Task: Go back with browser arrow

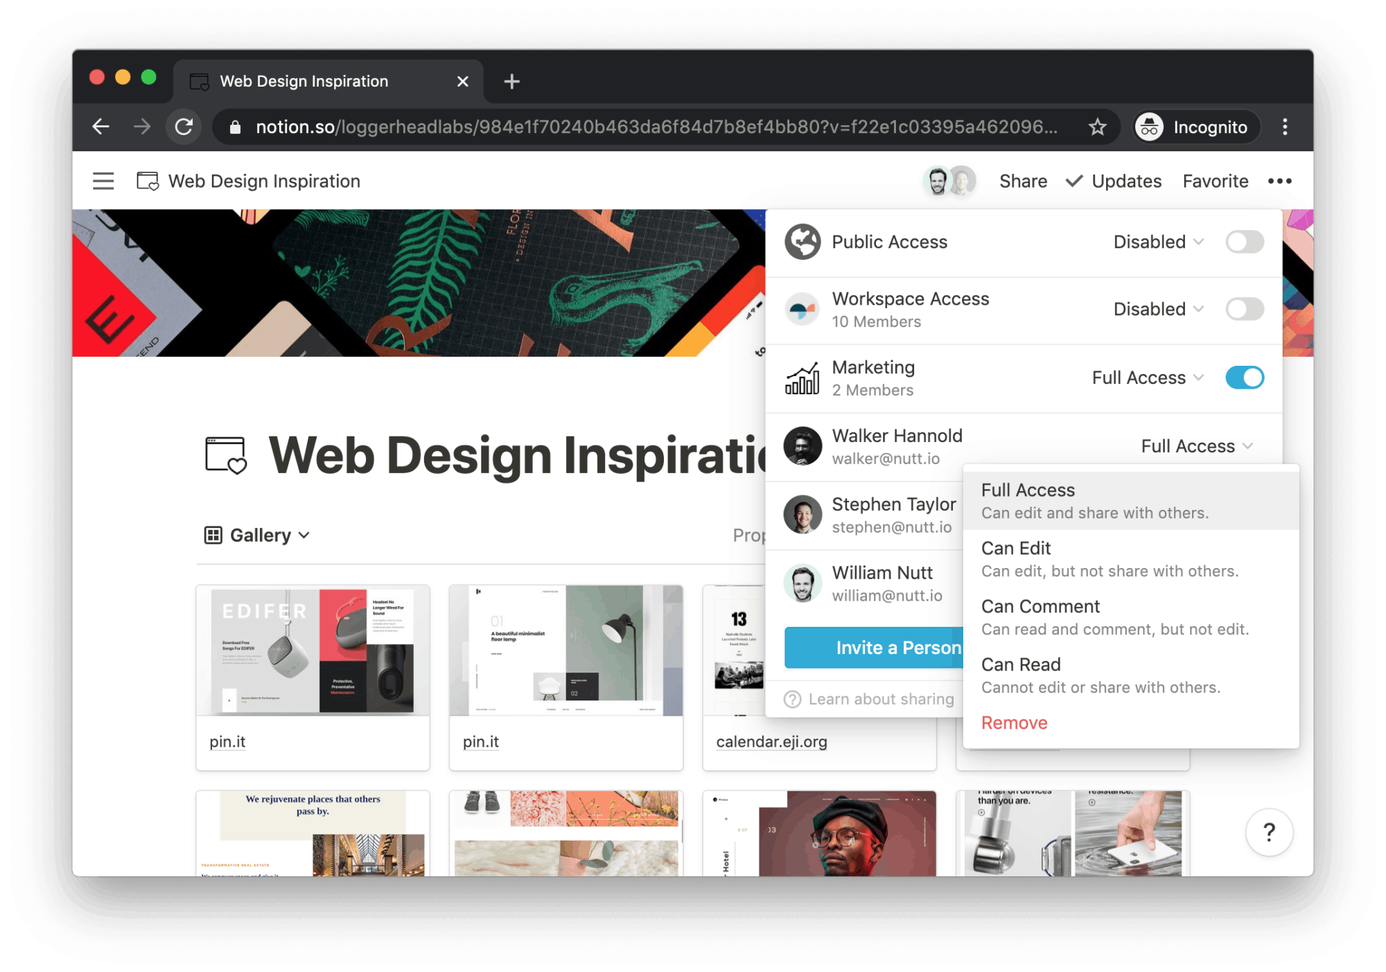Action: coord(101,127)
